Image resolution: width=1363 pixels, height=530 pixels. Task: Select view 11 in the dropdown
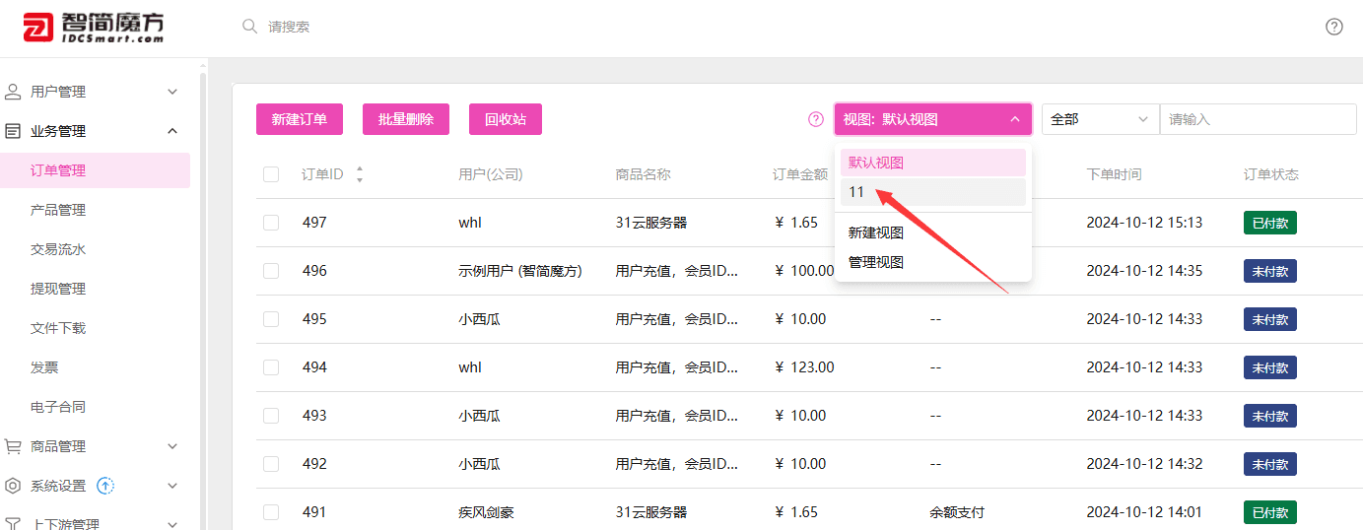[933, 192]
